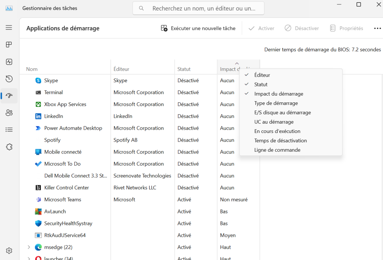Click the Rivet Networks LLC publisher cell
383x260 pixels.
(135, 188)
